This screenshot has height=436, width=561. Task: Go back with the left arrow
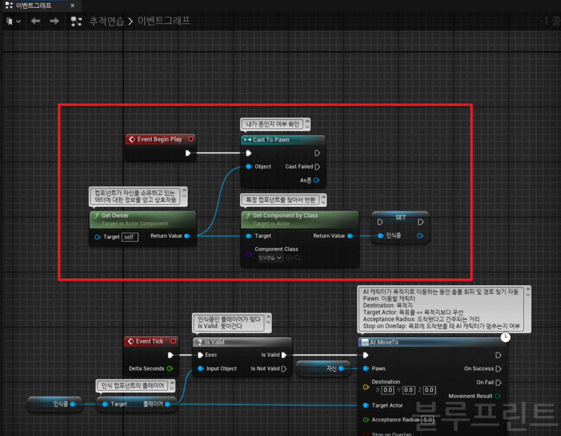pyautogui.click(x=35, y=21)
